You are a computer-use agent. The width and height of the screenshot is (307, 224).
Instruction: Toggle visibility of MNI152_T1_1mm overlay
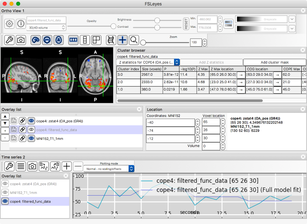point(31,139)
